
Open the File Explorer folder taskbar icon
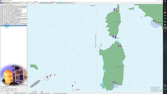tap(165, 22)
